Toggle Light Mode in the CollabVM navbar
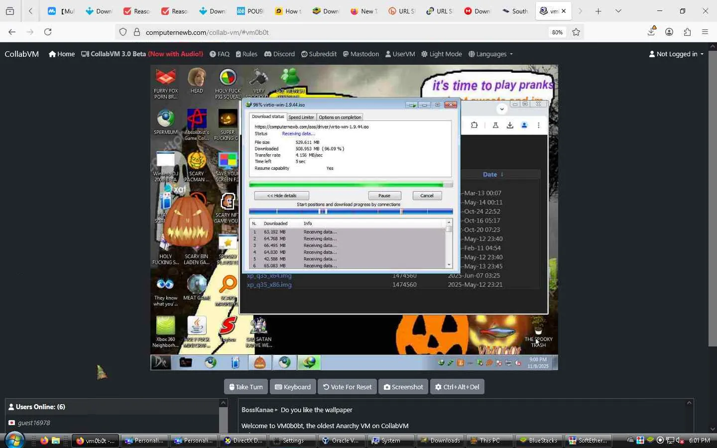This screenshot has width=717, height=448. coord(442,54)
